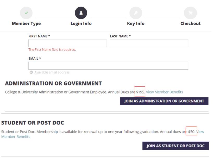The height and width of the screenshot is (158, 213).
Task: Click the check icon beside Available email address
Action: (31, 72)
